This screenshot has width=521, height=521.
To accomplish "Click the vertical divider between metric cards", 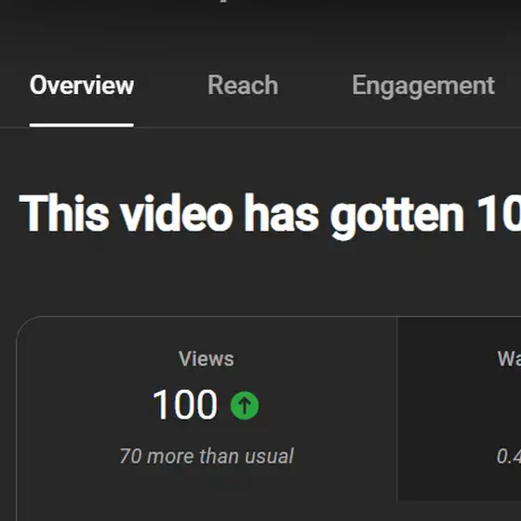I will coord(397,408).
